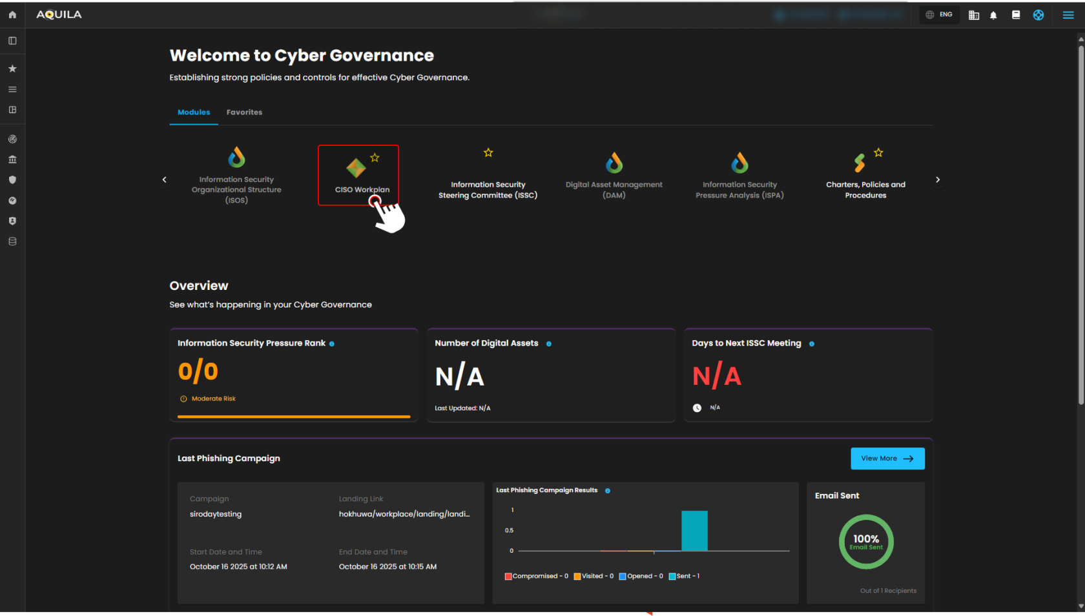1085x616 pixels.
Task: Toggle the sidebar panel layout icon
Action: click(12, 41)
